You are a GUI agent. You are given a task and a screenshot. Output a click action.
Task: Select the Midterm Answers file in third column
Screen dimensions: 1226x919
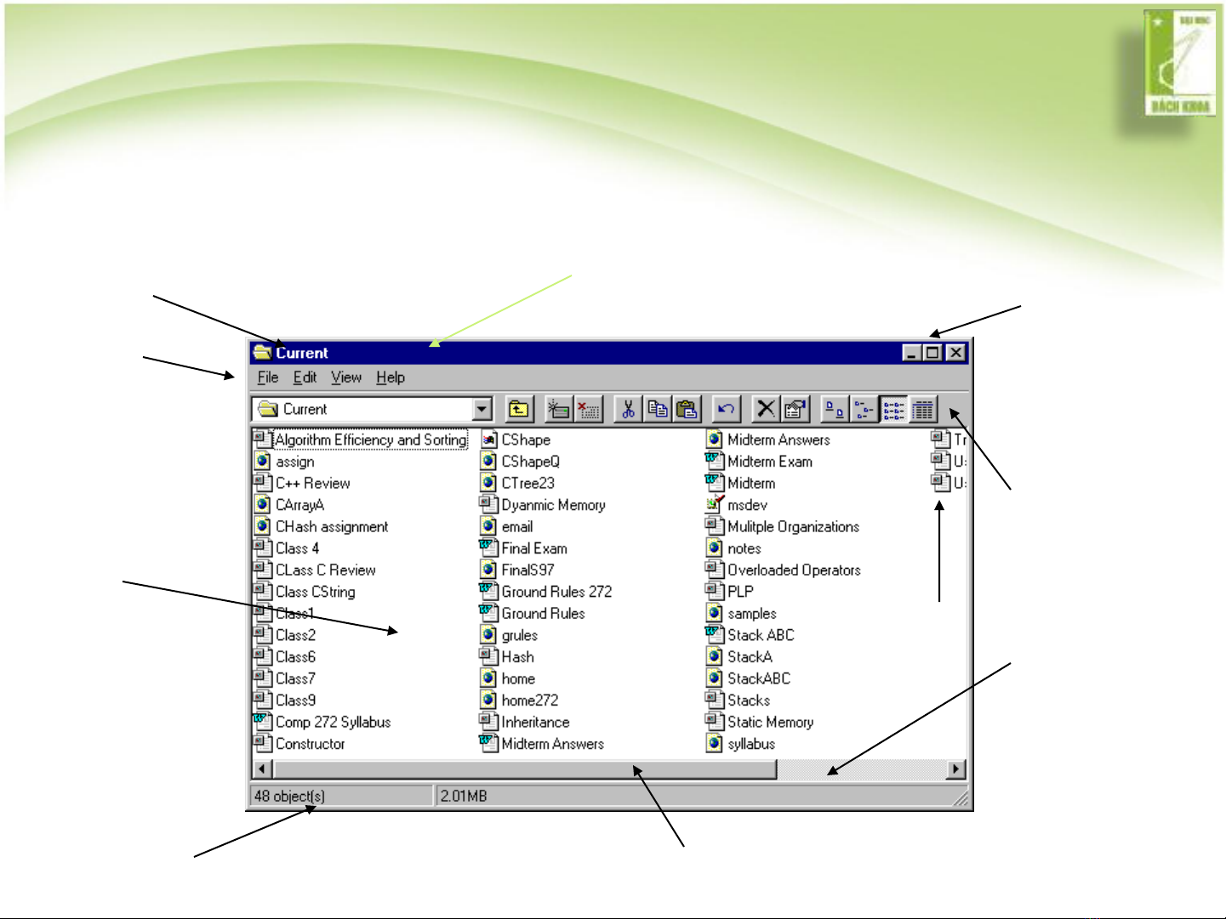click(x=778, y=440)
